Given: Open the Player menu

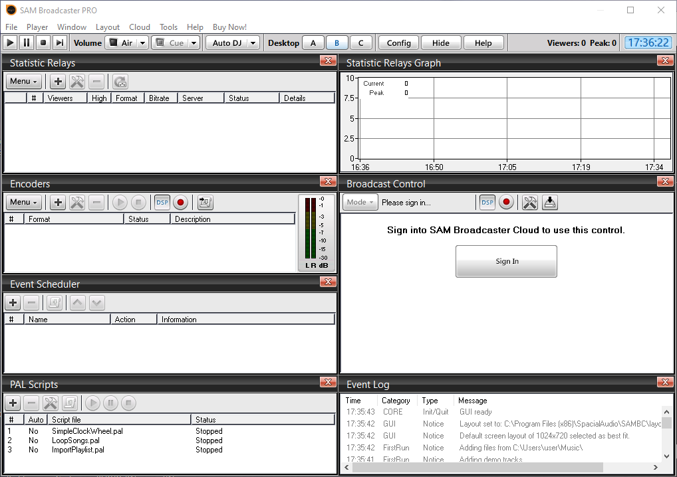Looking at the screenshot, I should click(37, 27).
